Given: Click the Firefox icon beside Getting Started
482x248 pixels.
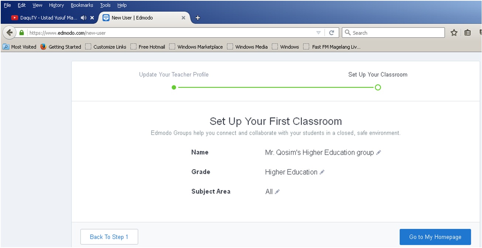Looking at the screenshot, I should 43,47.
